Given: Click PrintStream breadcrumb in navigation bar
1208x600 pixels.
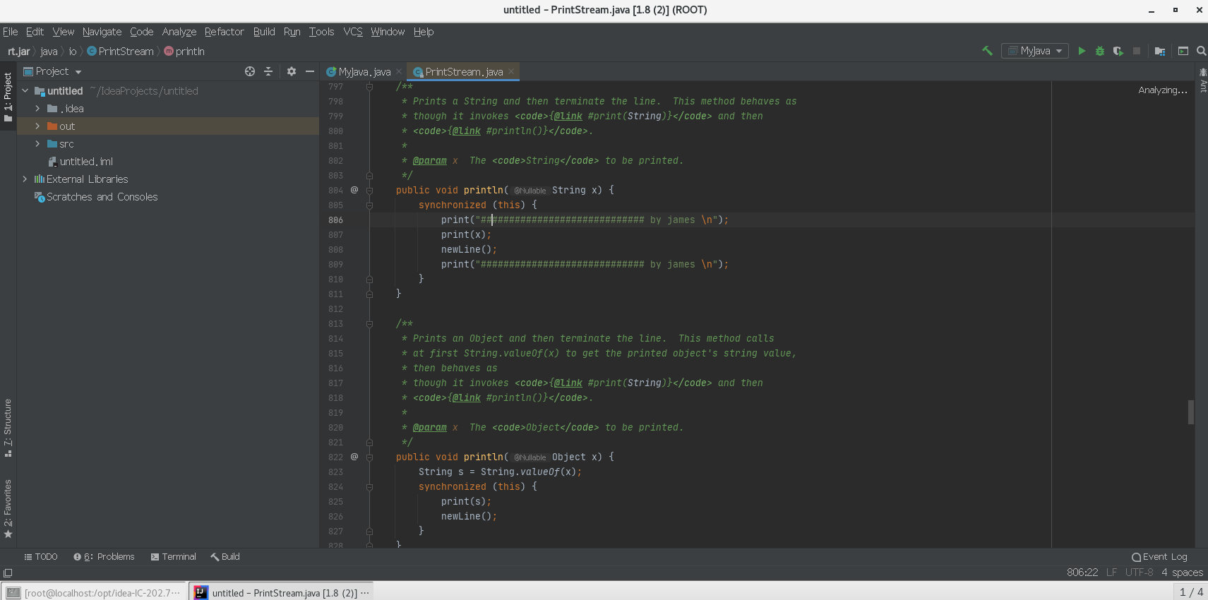Looking at the screenshot, I should 121,52.
